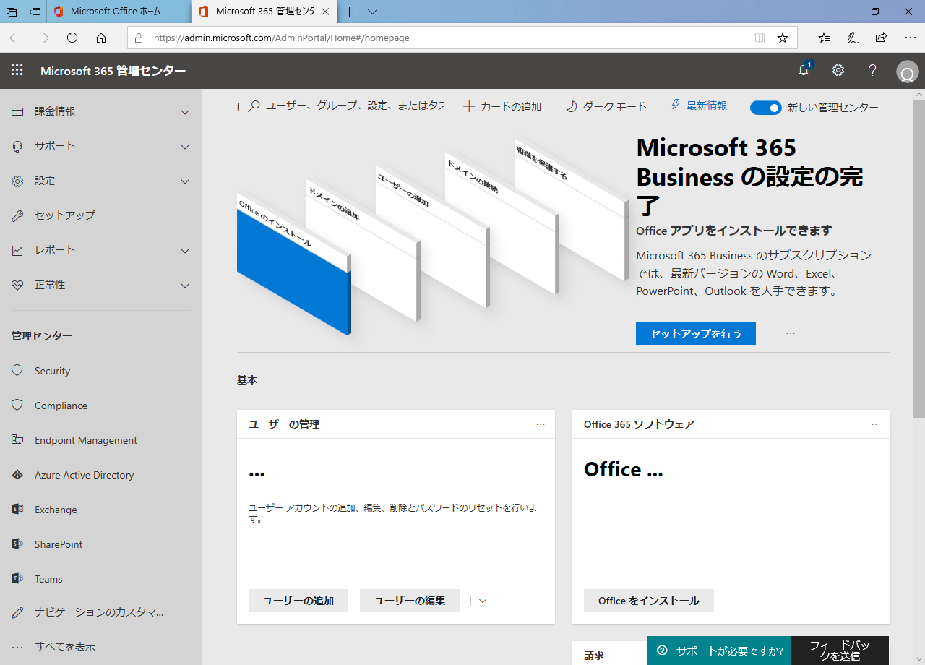The height and width of the screenshot is (665, 925).
Task: Click the search magnifier icon
Action: tap(254, 106)
